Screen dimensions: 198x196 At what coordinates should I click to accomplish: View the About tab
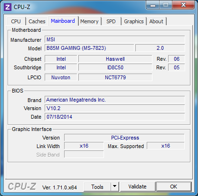tap(156, 21)
